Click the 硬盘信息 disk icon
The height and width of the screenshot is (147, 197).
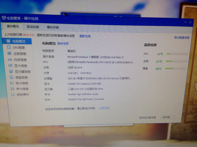tap(11, 77)
